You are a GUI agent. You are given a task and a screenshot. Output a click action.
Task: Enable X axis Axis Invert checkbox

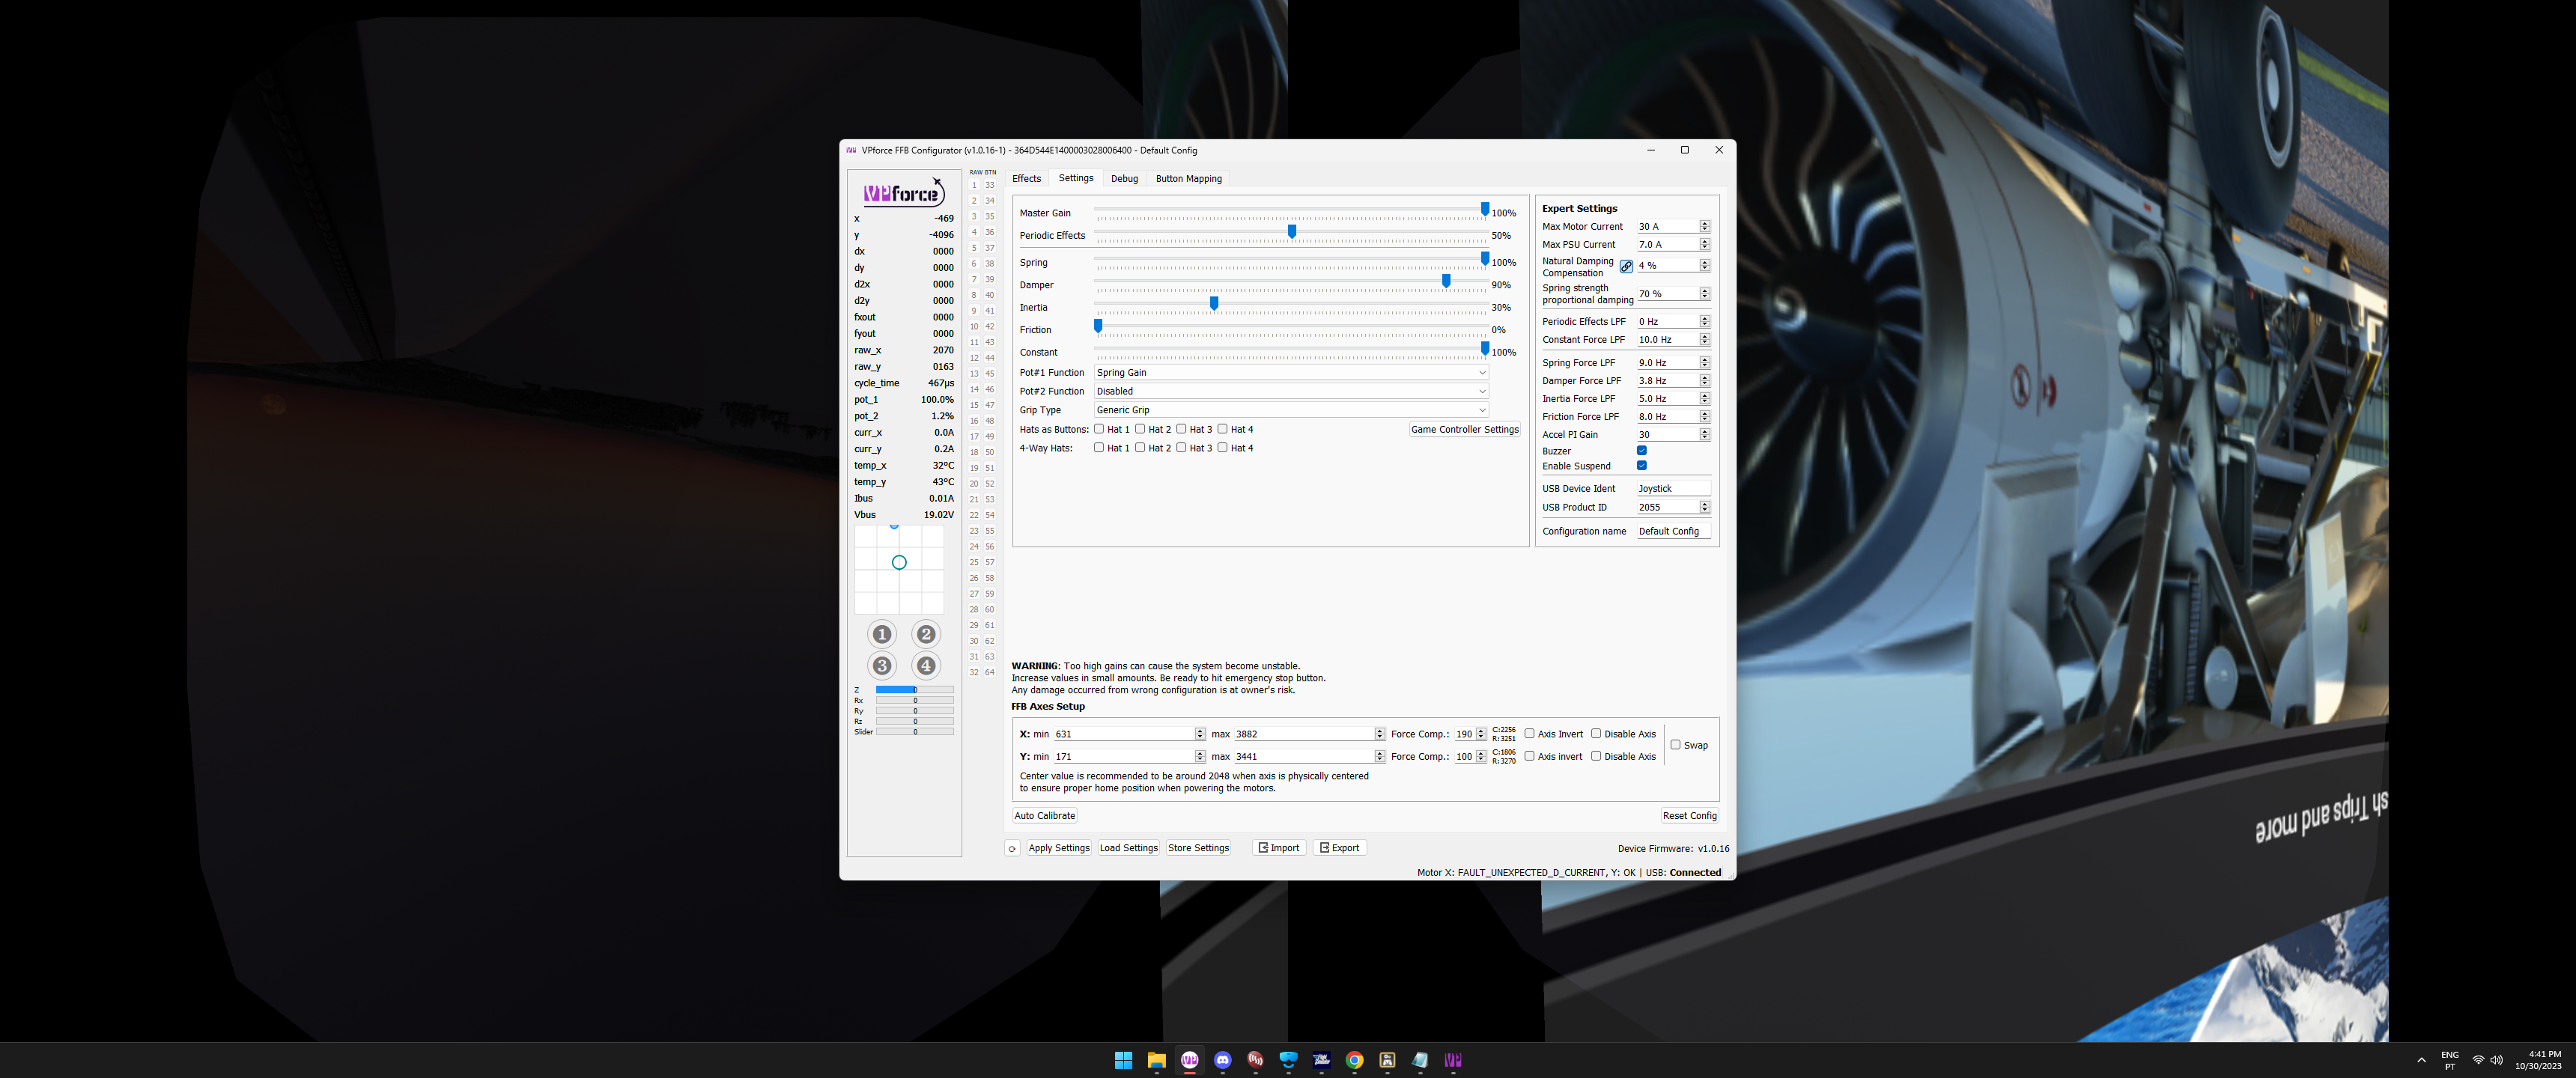(1529, 734)
